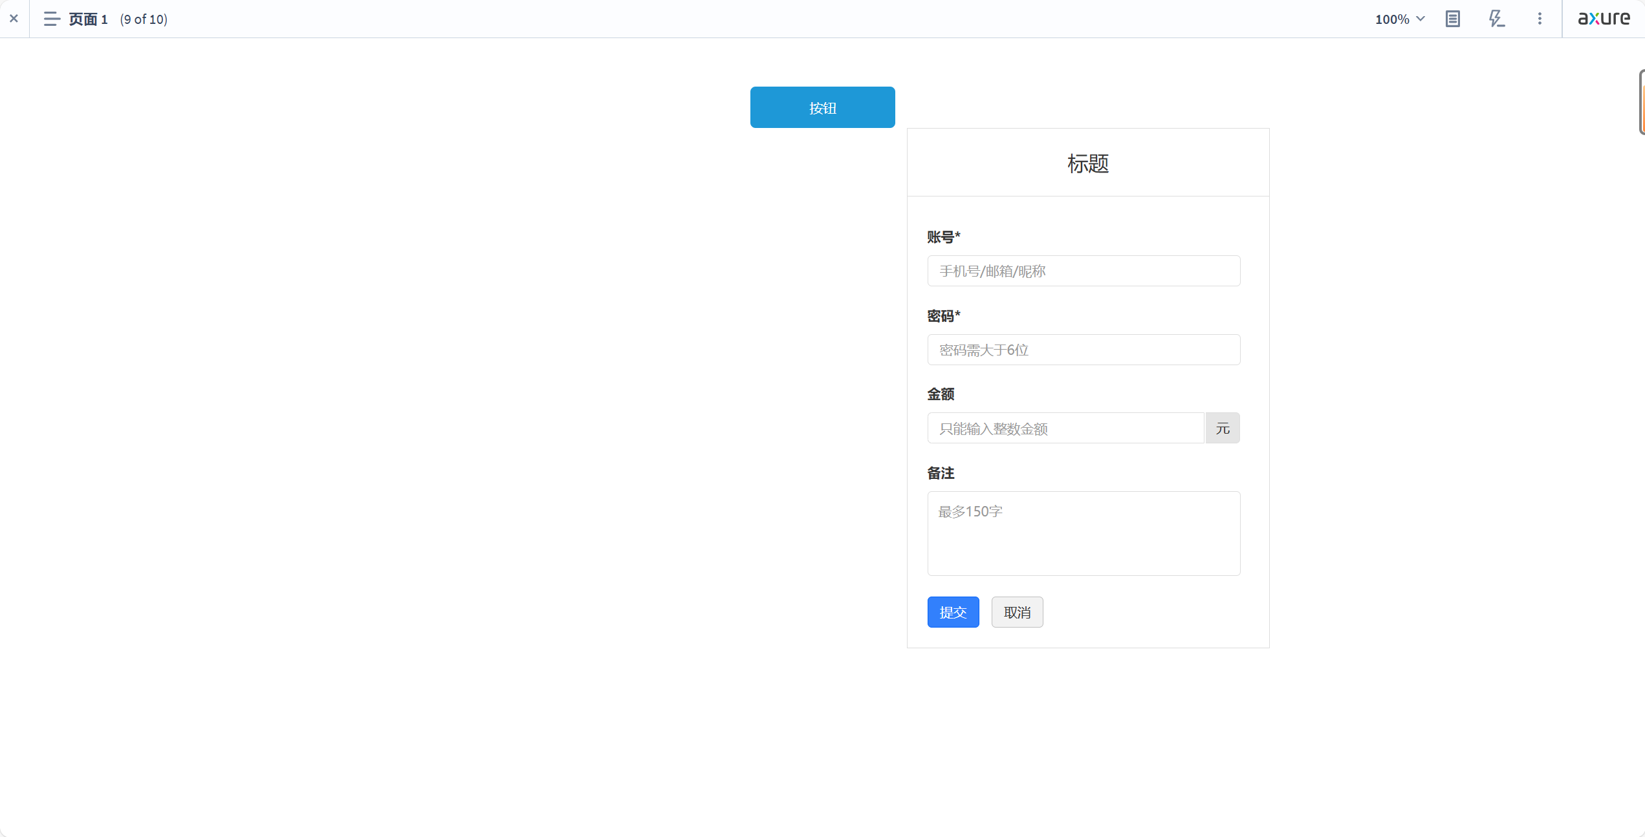1645x837 pixels.
Task: Open the pages list hamburger icon
Action: point(52,19)
